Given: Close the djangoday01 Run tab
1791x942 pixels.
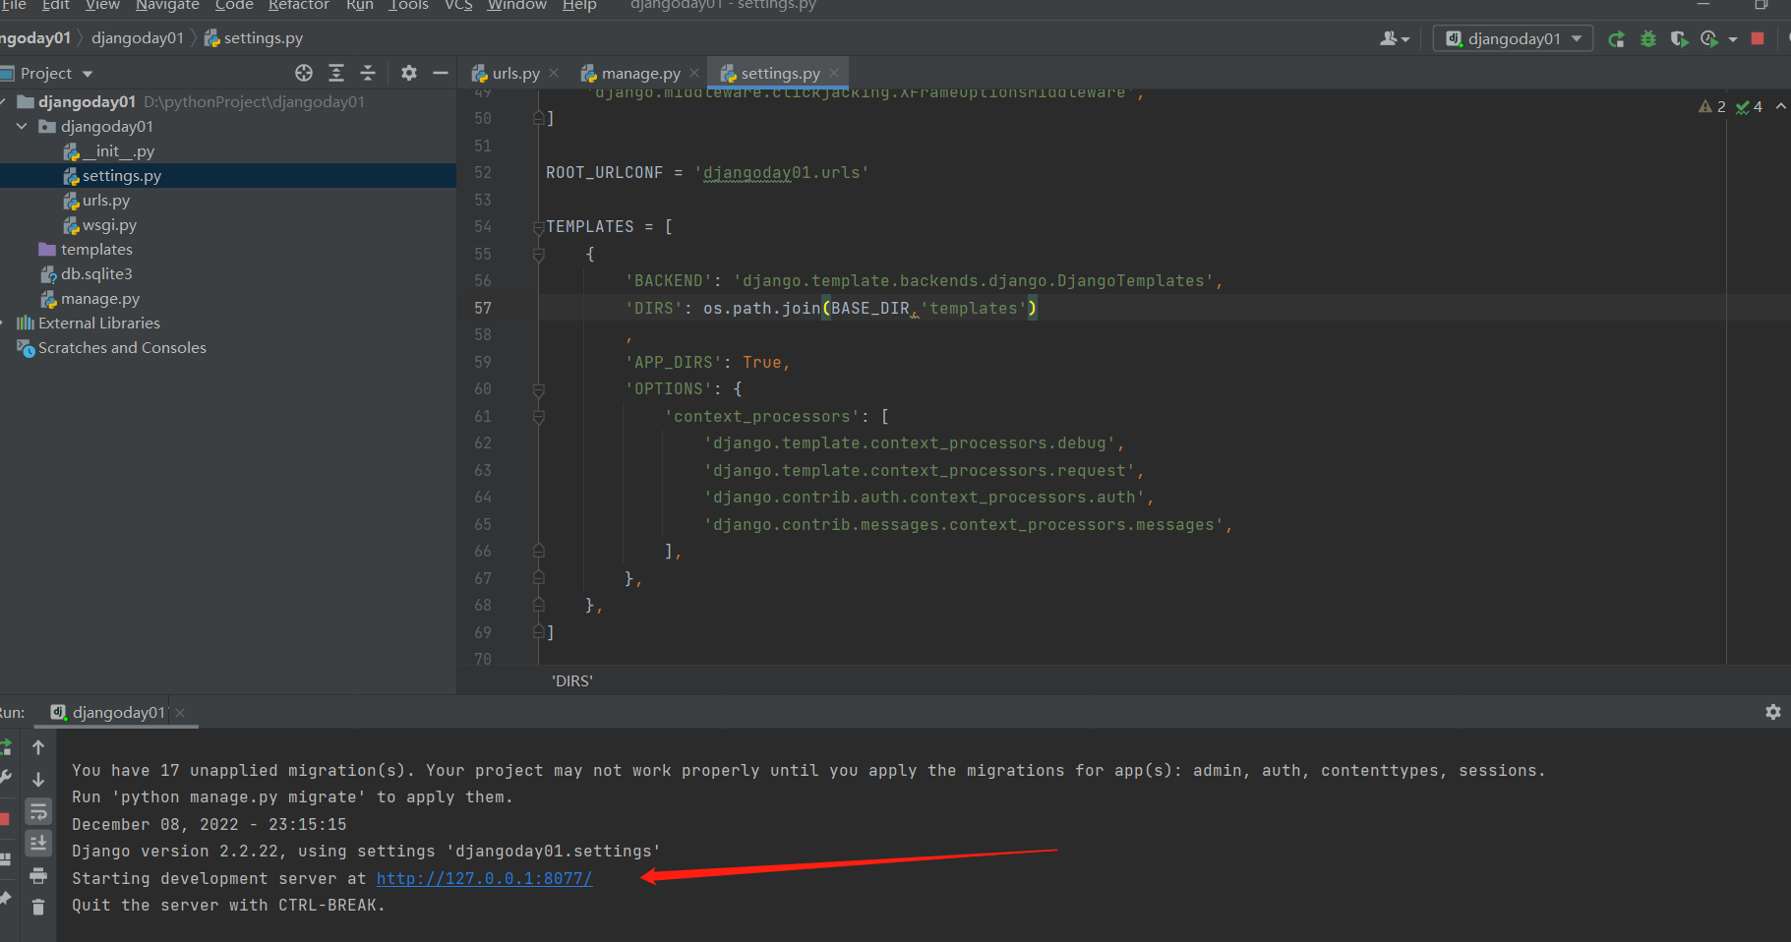Looking at the screenshot, I should (180, 713).
